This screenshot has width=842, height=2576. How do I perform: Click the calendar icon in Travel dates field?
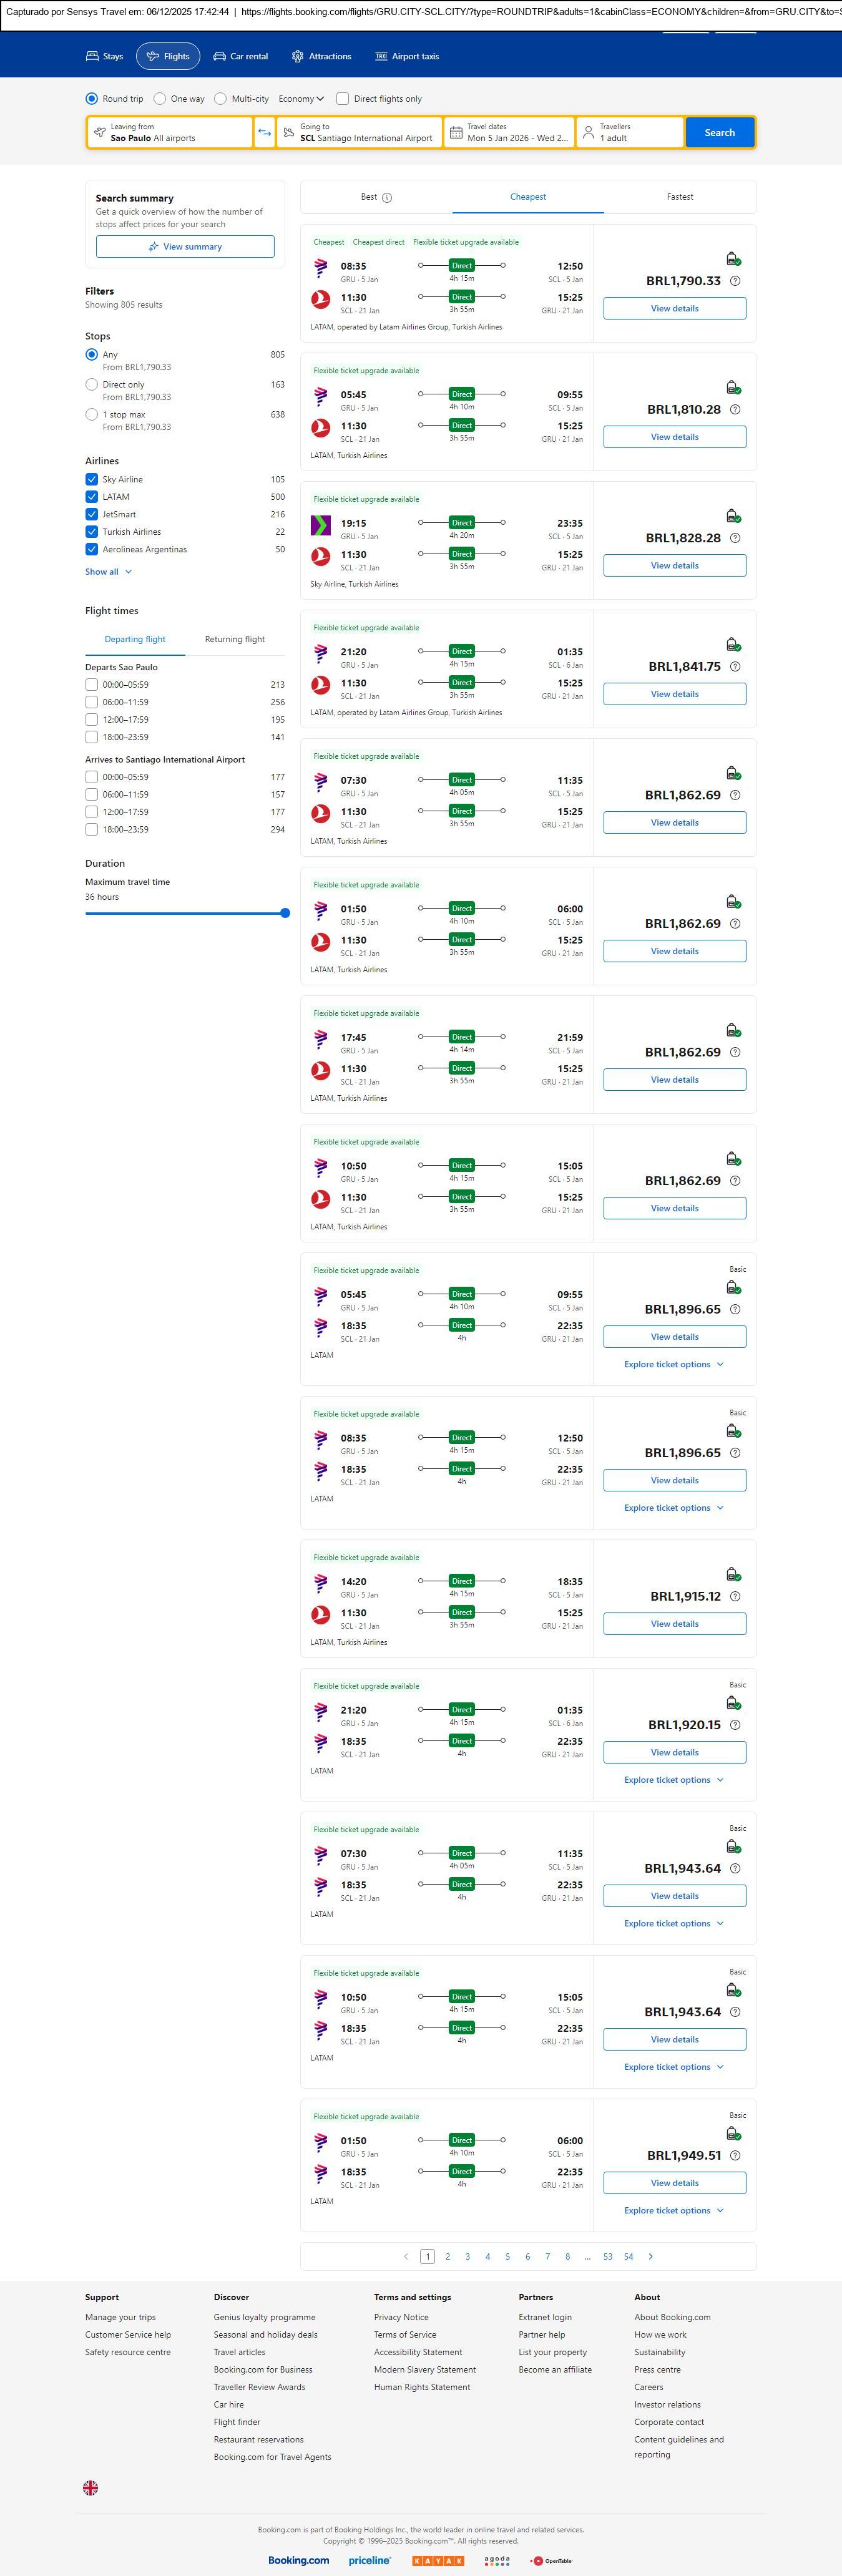[456, 133]
